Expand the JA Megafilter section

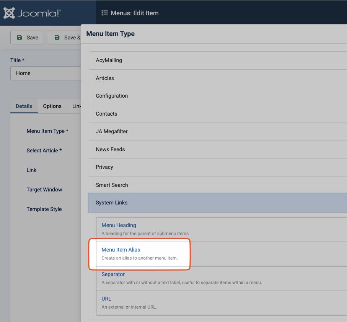[x=112, y=131]
